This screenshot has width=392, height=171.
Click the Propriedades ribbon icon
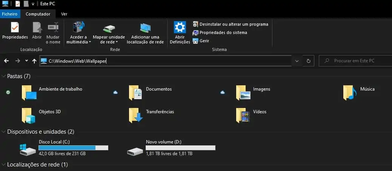click(x=15, y=27)
